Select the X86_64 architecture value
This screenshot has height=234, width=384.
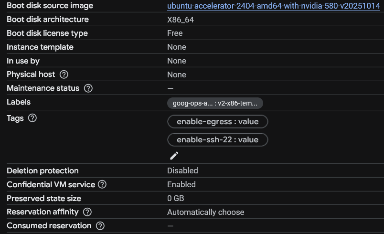coord(181,20)
